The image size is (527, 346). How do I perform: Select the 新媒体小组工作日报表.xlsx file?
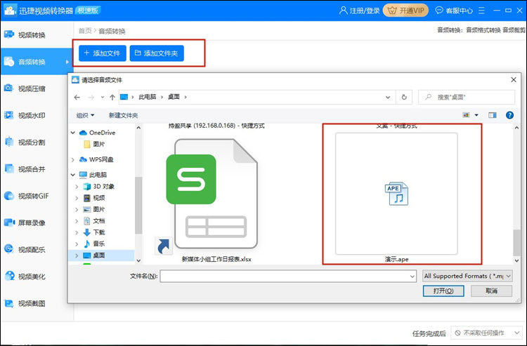click(x=216, y=198)
